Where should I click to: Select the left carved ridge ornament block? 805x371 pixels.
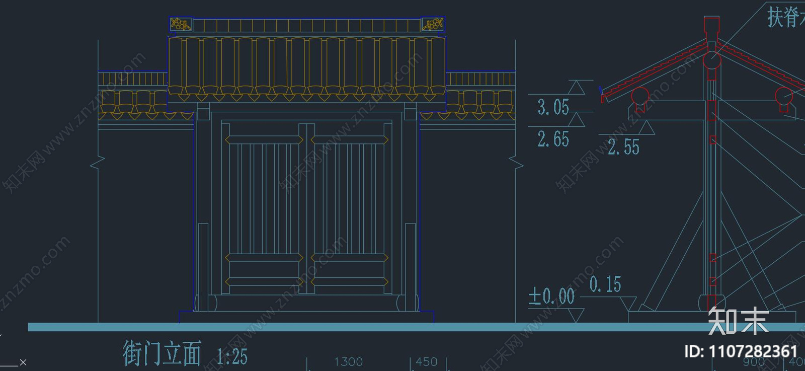180,24
